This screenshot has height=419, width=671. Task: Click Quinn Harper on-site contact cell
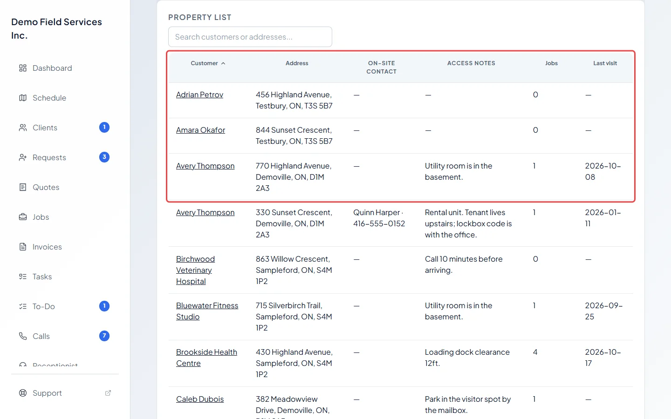click(379, 218)
